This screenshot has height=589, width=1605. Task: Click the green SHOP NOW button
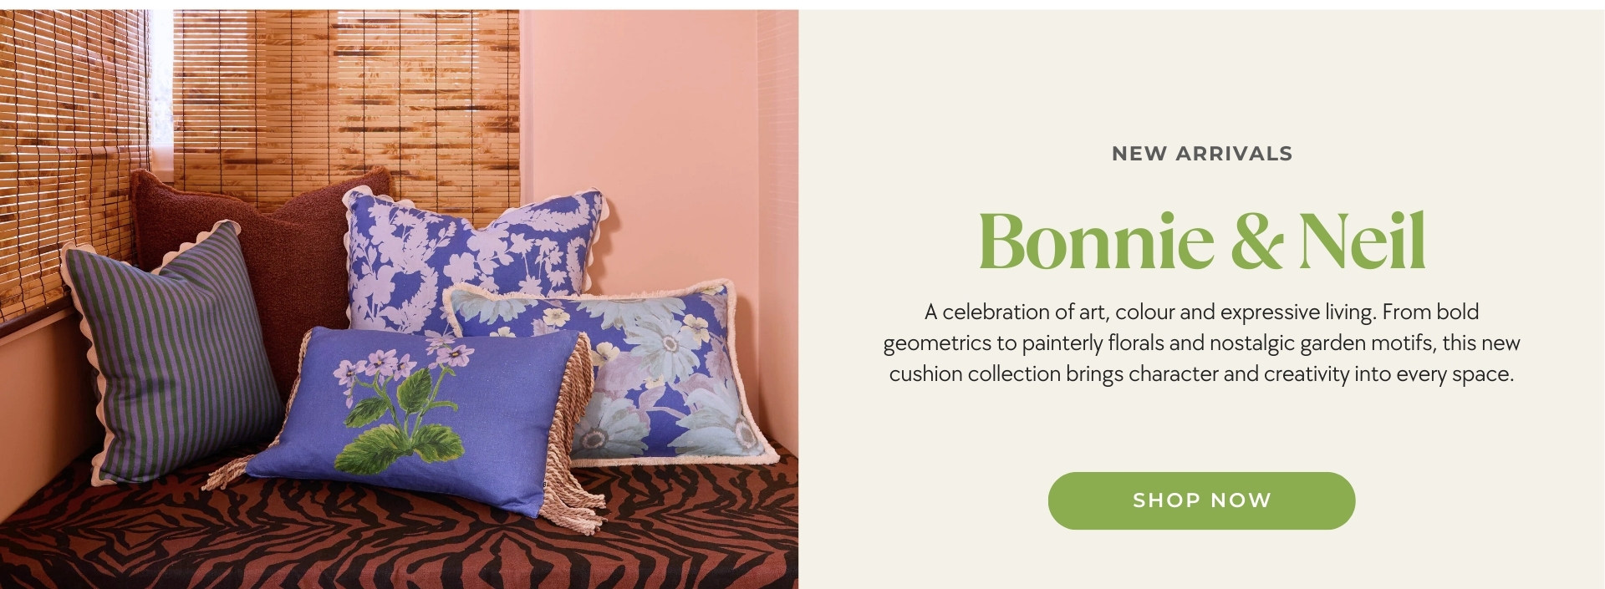(x=1201, y=500)
